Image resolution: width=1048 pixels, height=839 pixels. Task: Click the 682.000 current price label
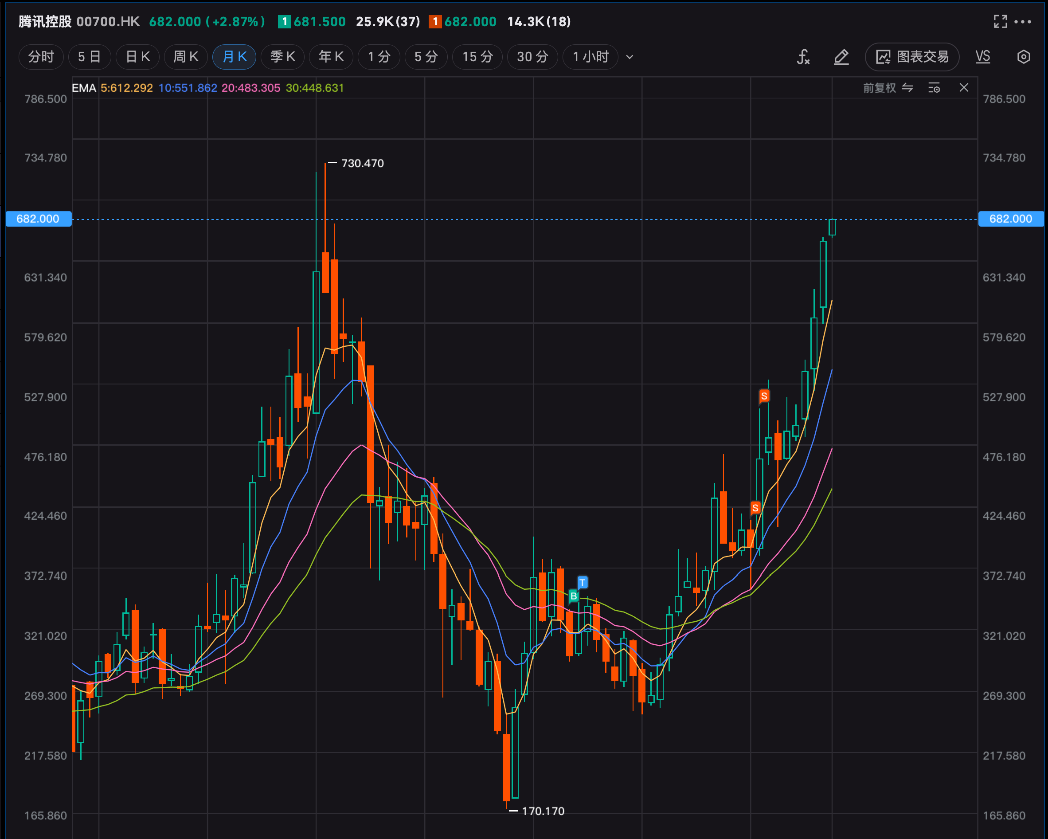[x=39, y=219]
